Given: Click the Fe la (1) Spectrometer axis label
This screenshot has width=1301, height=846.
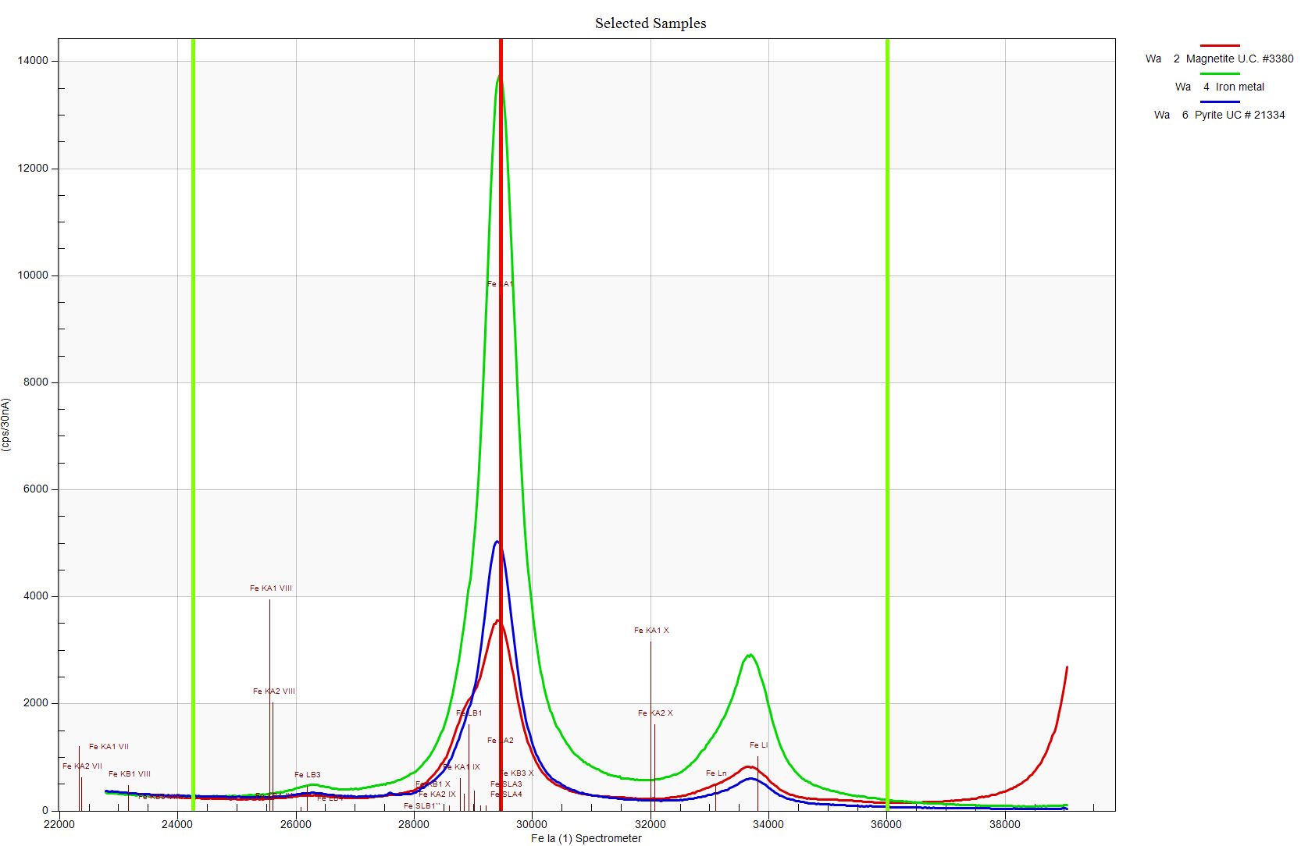Looking at the screenshot, I should [586, 838].
